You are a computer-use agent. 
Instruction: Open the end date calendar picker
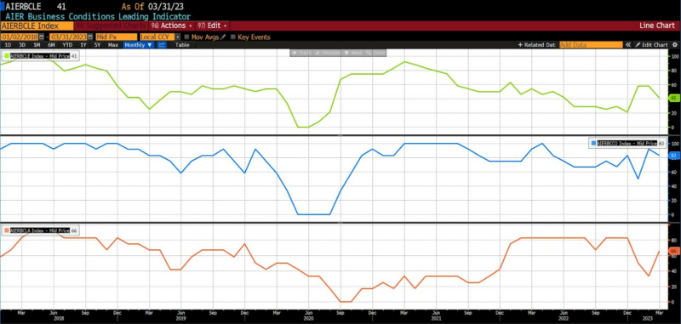pos(90,37)
